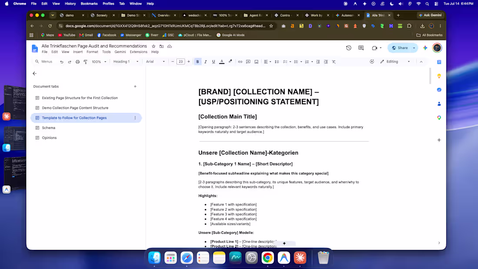The height and width of the screenshot is (269, 478).
Task: Toggle underline formatting
Action: (213, 62)
